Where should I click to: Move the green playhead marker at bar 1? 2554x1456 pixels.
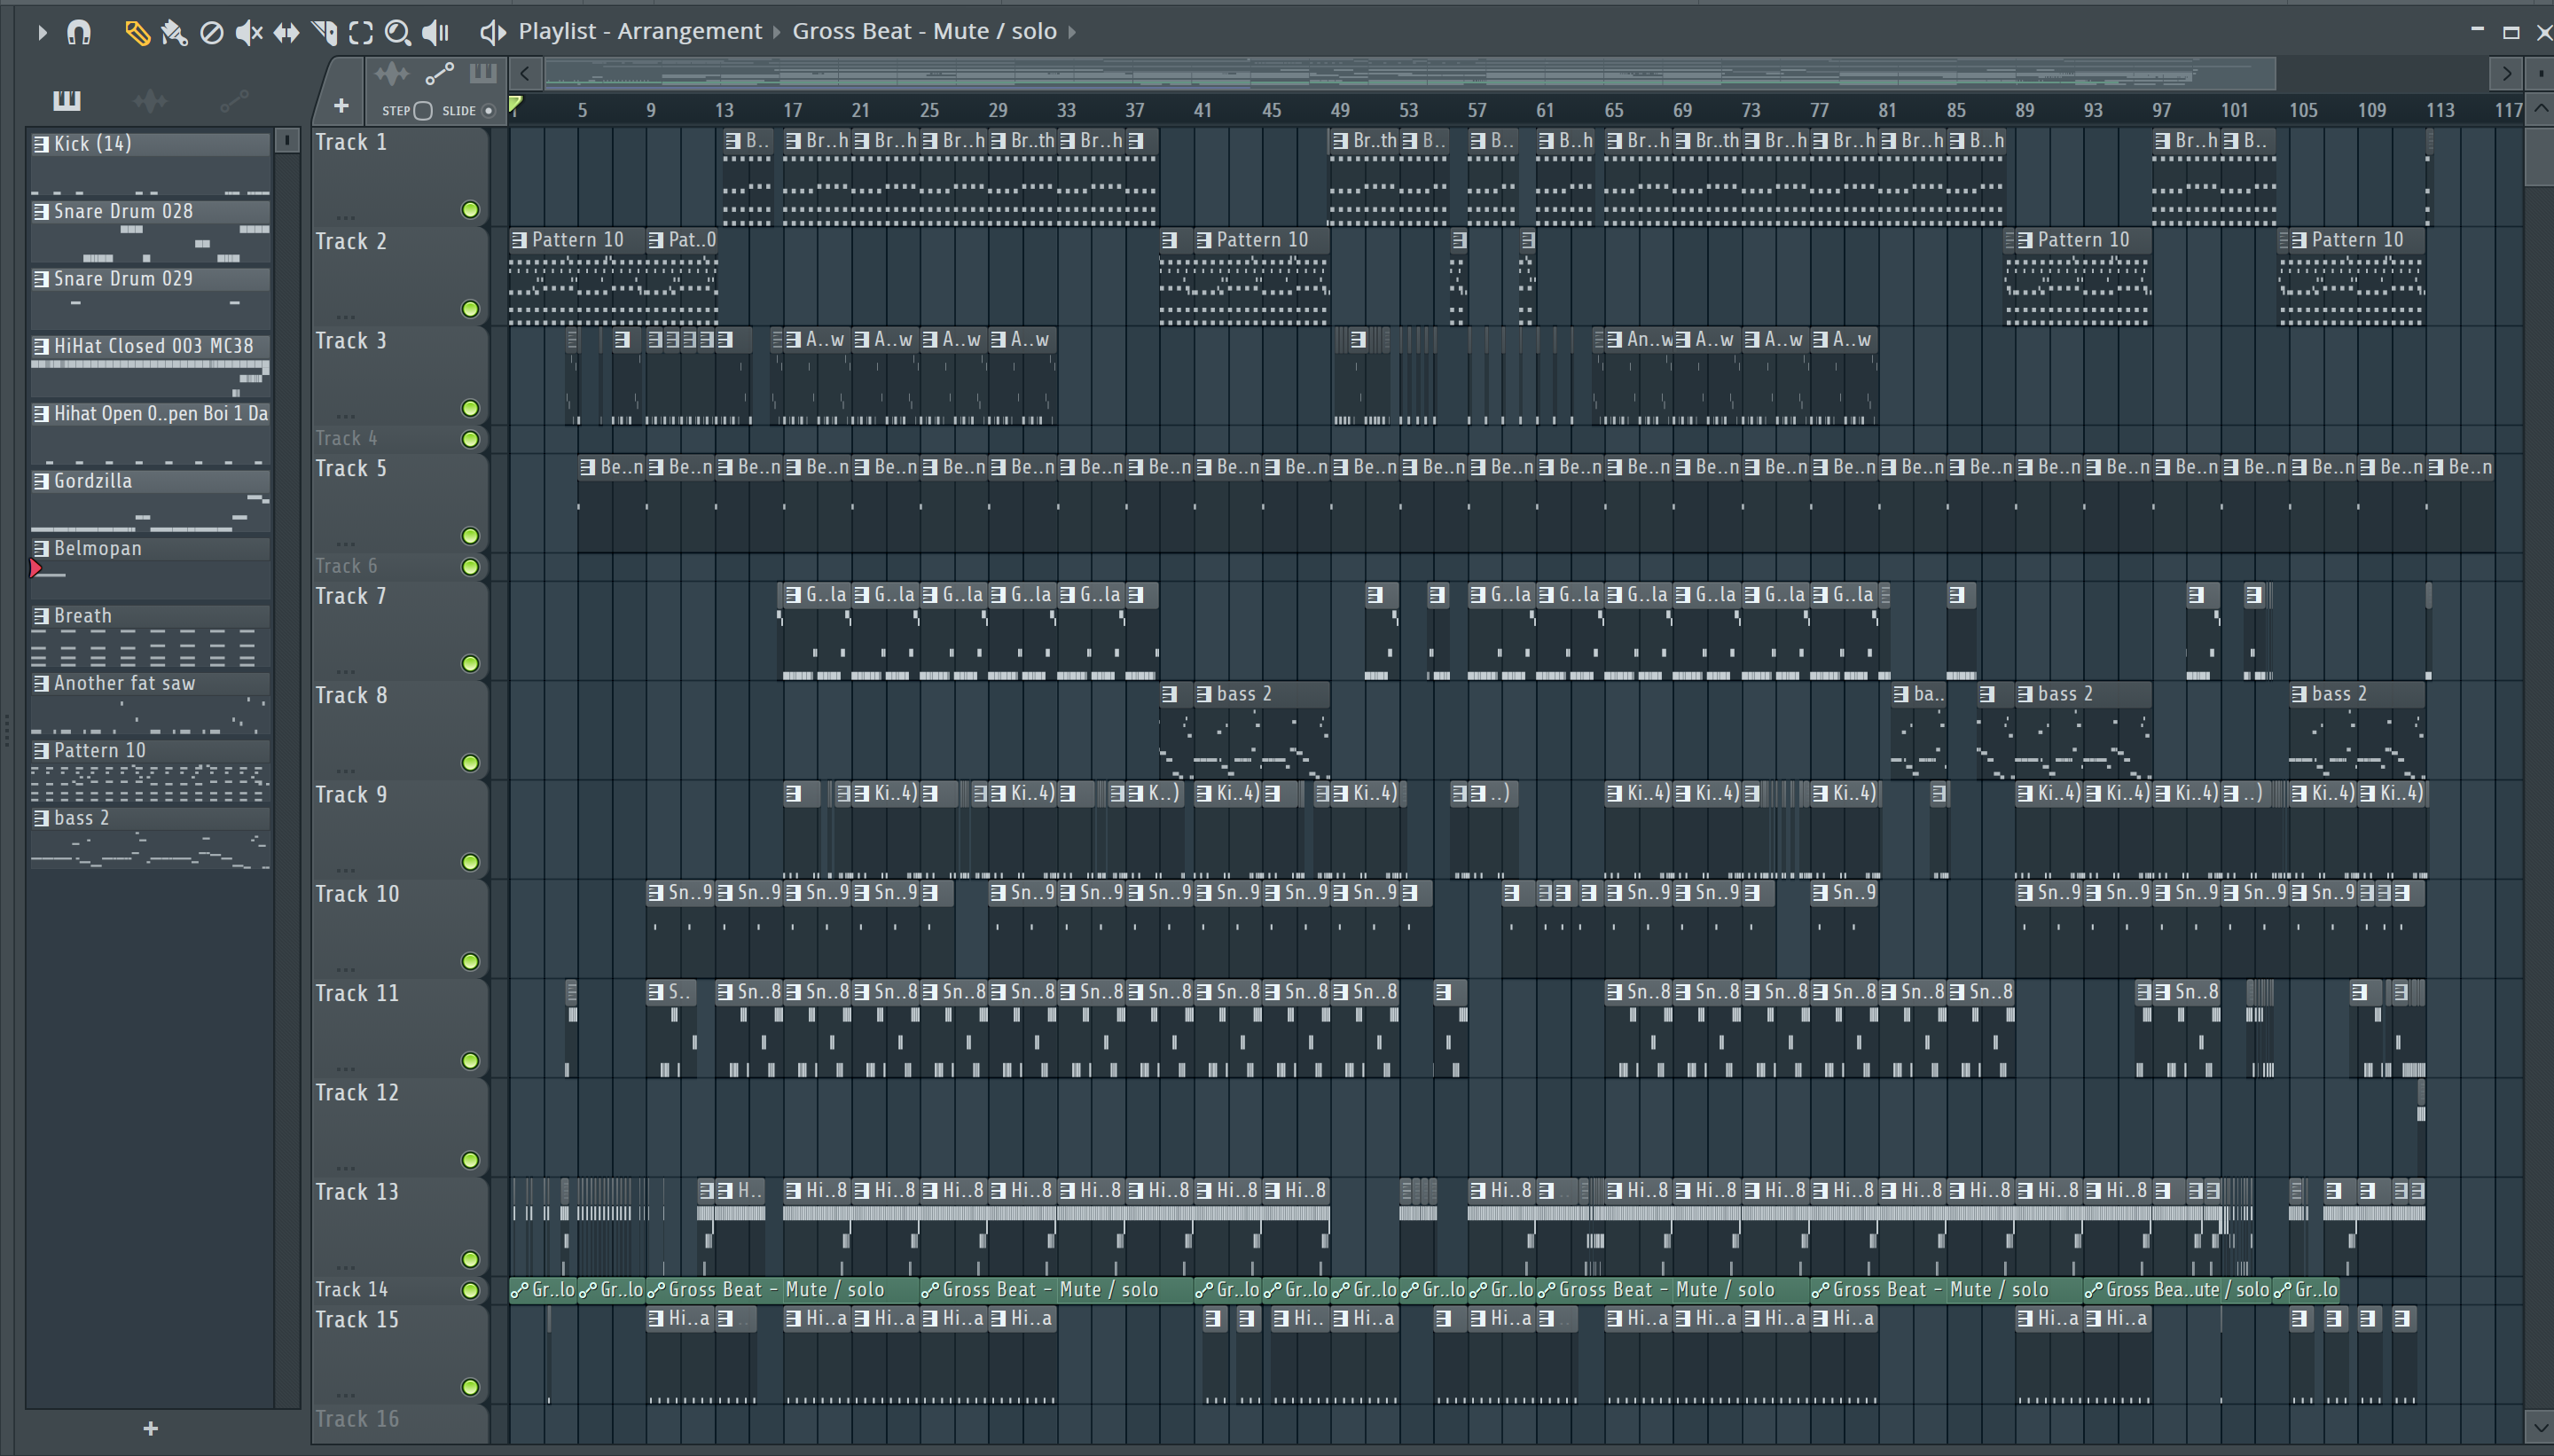pyautogui.click(x=515, y=104)
